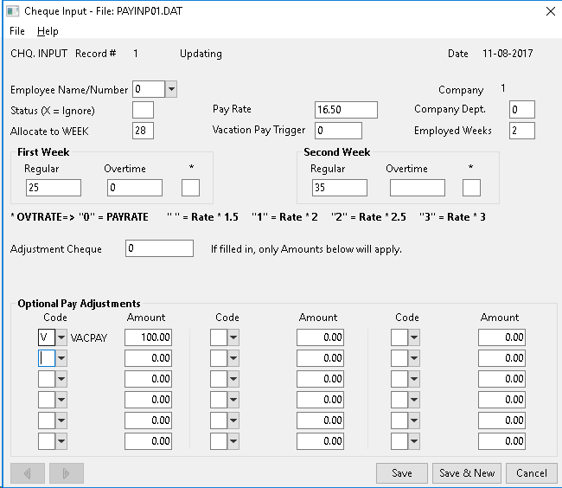Viewport: 562px width, 488px height.
Task: Open the Help menu
Action: (48, 31)
